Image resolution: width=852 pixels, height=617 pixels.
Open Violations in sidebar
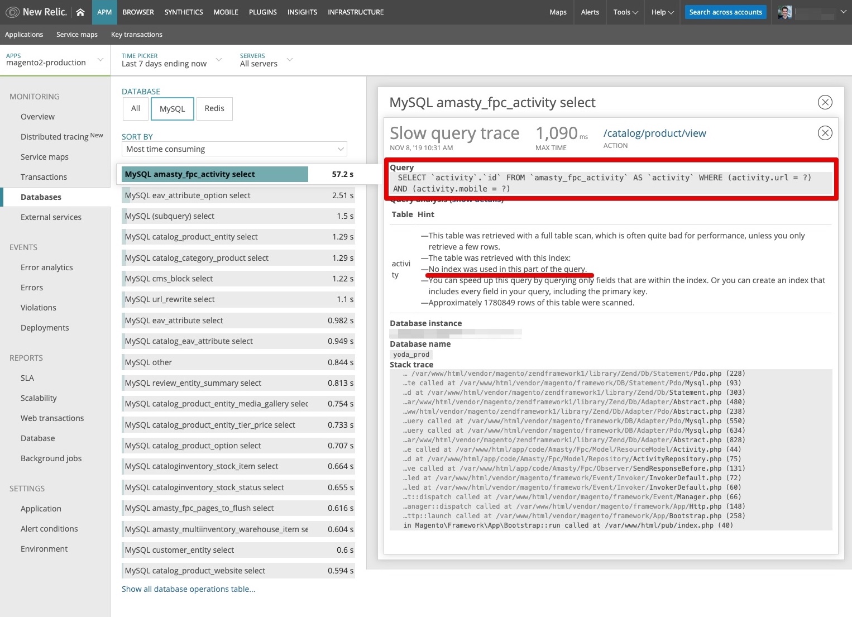point(38,308)
